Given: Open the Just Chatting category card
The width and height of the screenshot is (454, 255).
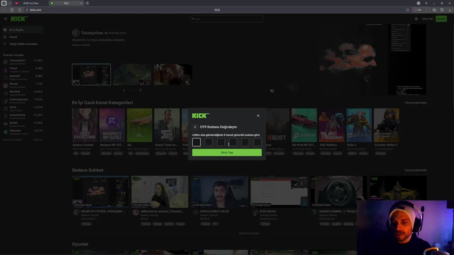Looking at the screenshot, I should tap(85, 125).
